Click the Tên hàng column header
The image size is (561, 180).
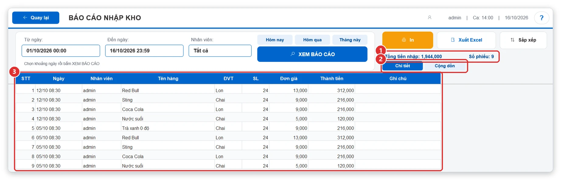tap(168, 78)
